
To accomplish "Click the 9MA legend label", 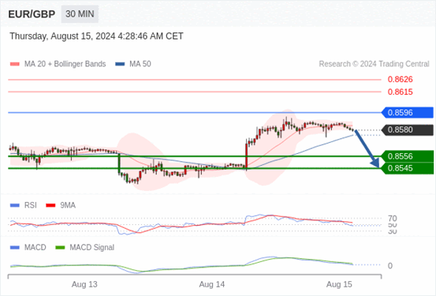I will tap(68, 205).
